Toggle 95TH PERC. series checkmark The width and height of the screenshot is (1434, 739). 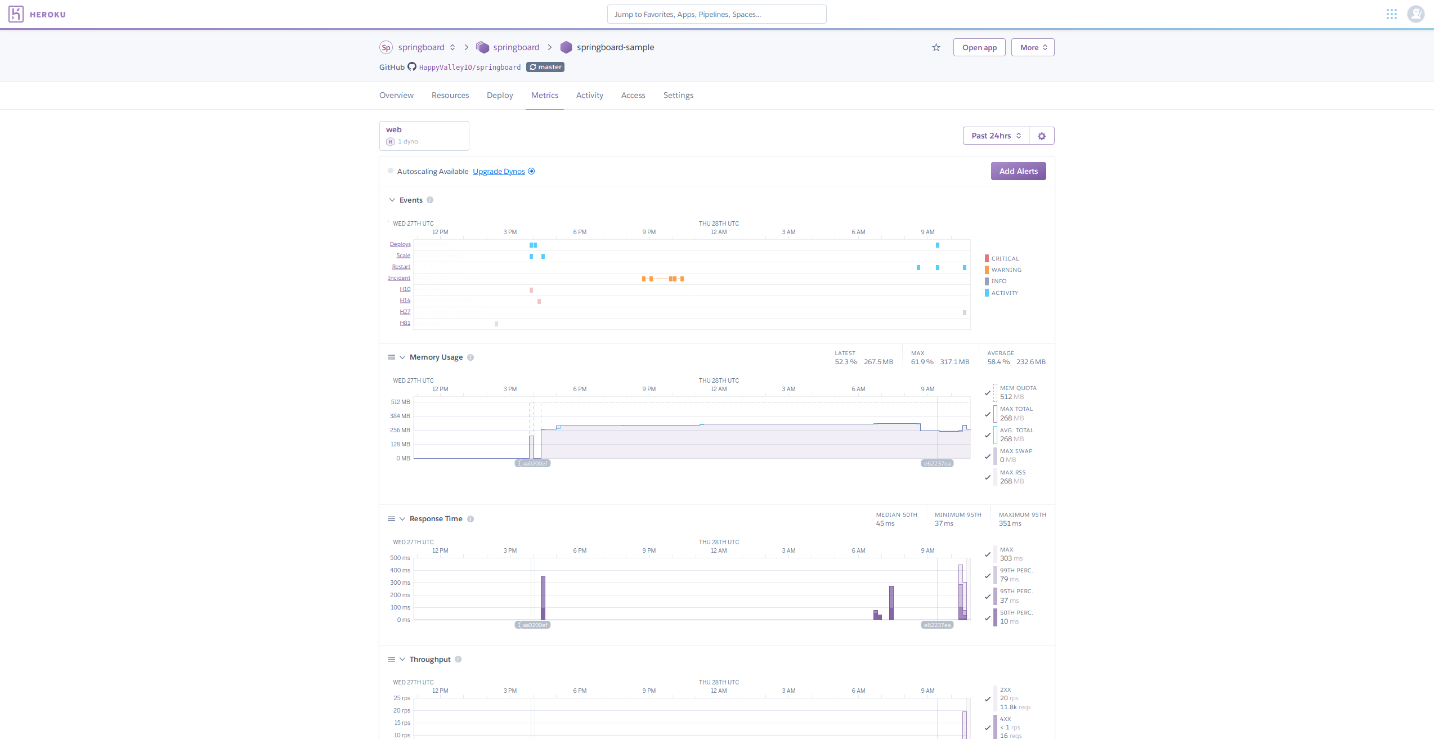(x=987, y=597)
